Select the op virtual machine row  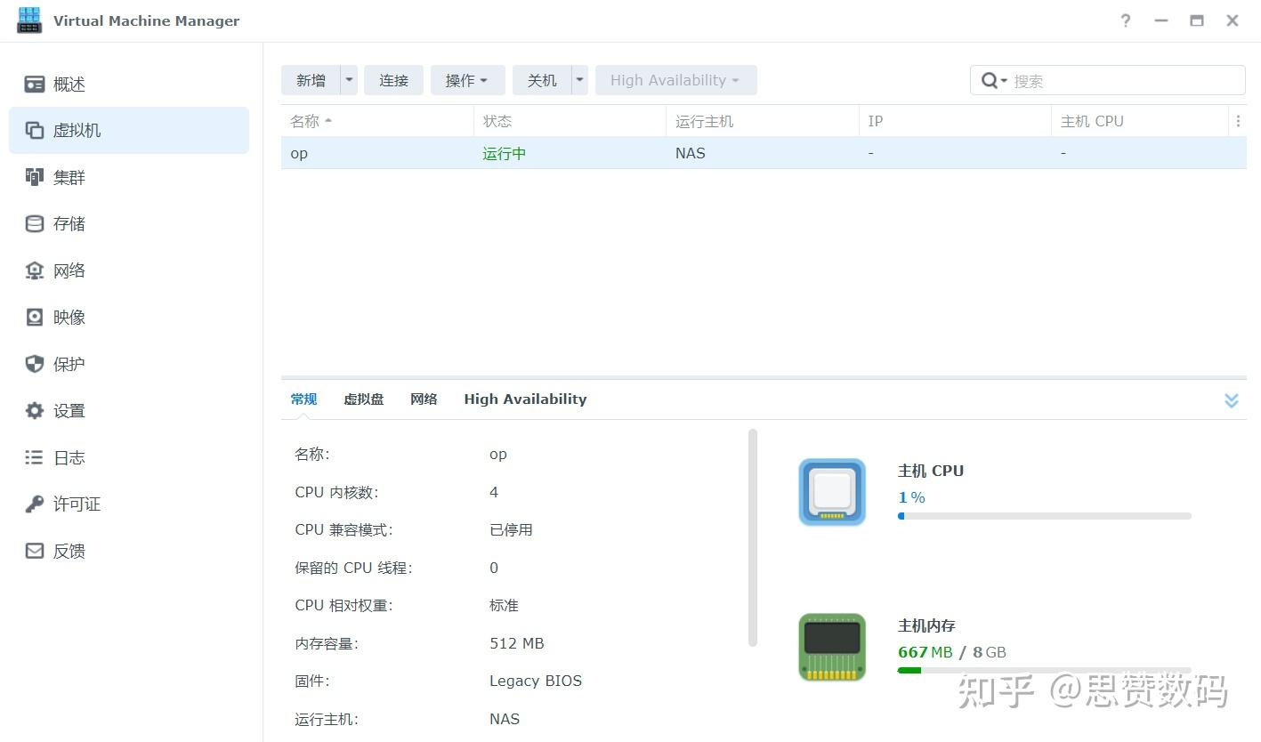tap(764, 153)
